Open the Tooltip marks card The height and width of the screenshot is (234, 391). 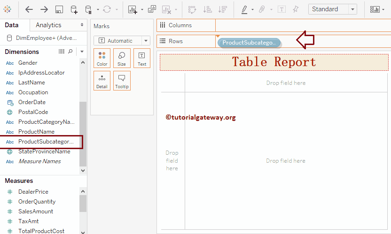[x=122, y=81]
